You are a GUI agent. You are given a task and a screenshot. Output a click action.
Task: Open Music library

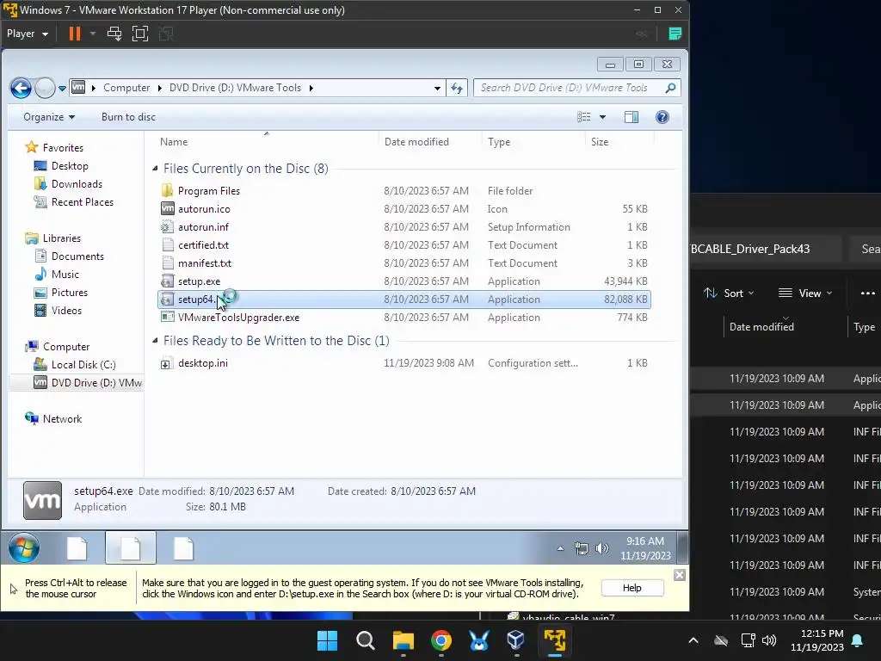click(65, 275)
